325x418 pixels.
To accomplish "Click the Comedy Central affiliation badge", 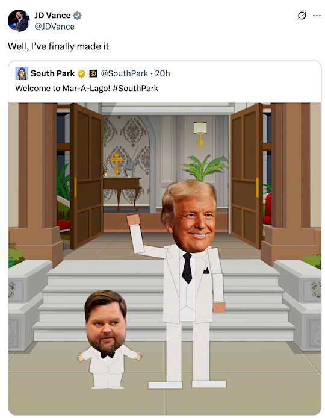I will 93,73.
